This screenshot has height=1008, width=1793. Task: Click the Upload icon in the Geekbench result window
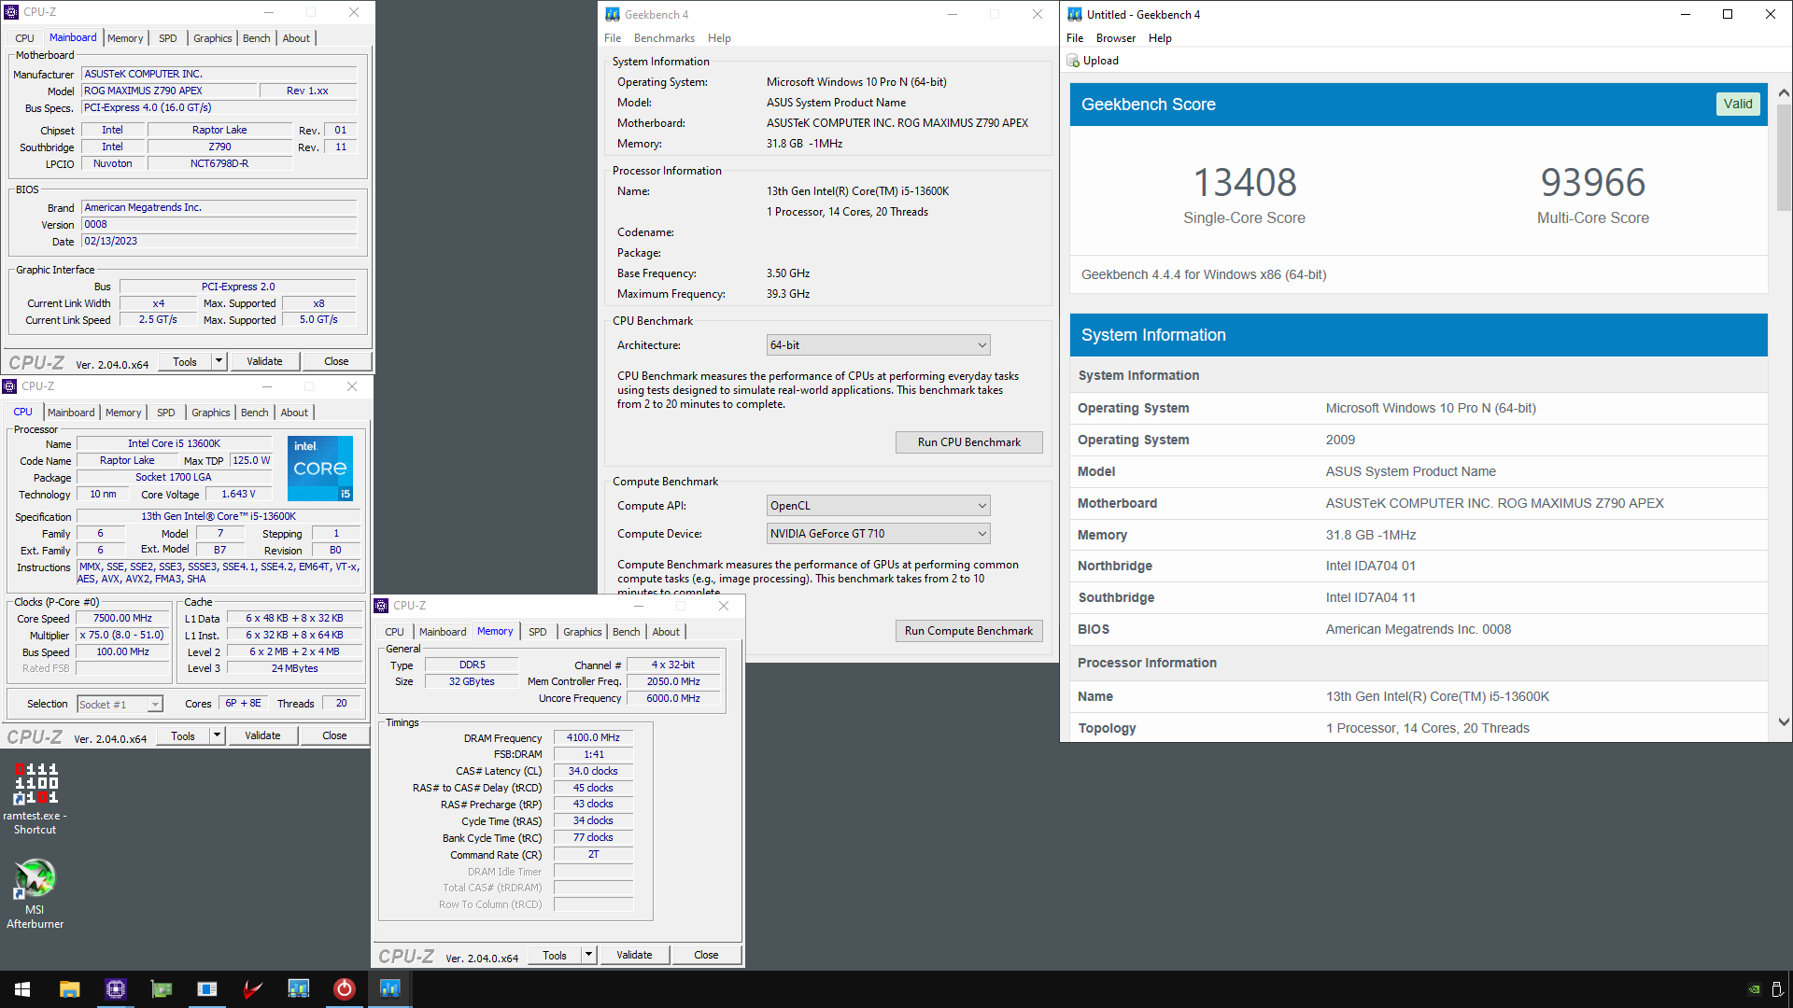pyautogui.click(x=1073, y=61)
